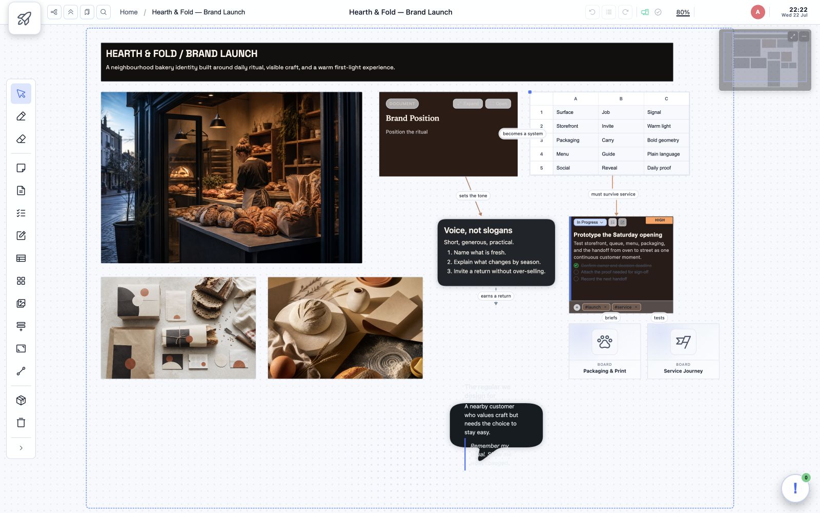Click the notification bubble with exclamation mark
The width and height of the screenshot is (820, 513).
(x=795, y=488)
